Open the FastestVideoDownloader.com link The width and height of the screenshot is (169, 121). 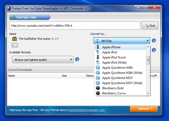click(x=86, y=110)
